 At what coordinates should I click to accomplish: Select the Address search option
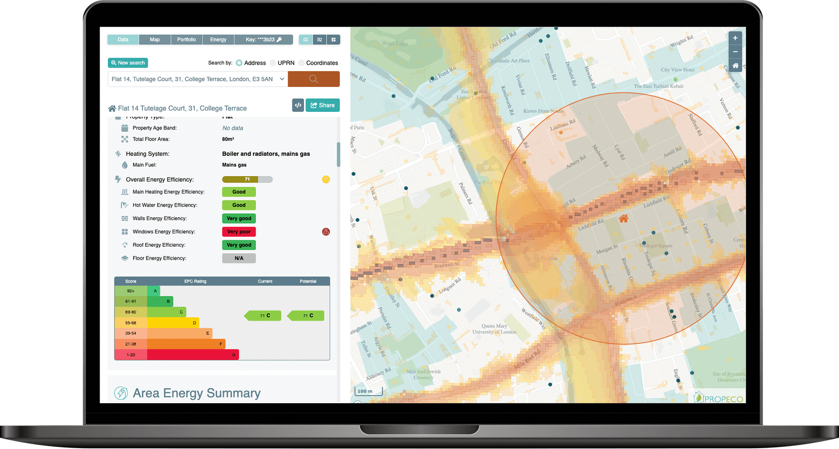coord(239,63)
